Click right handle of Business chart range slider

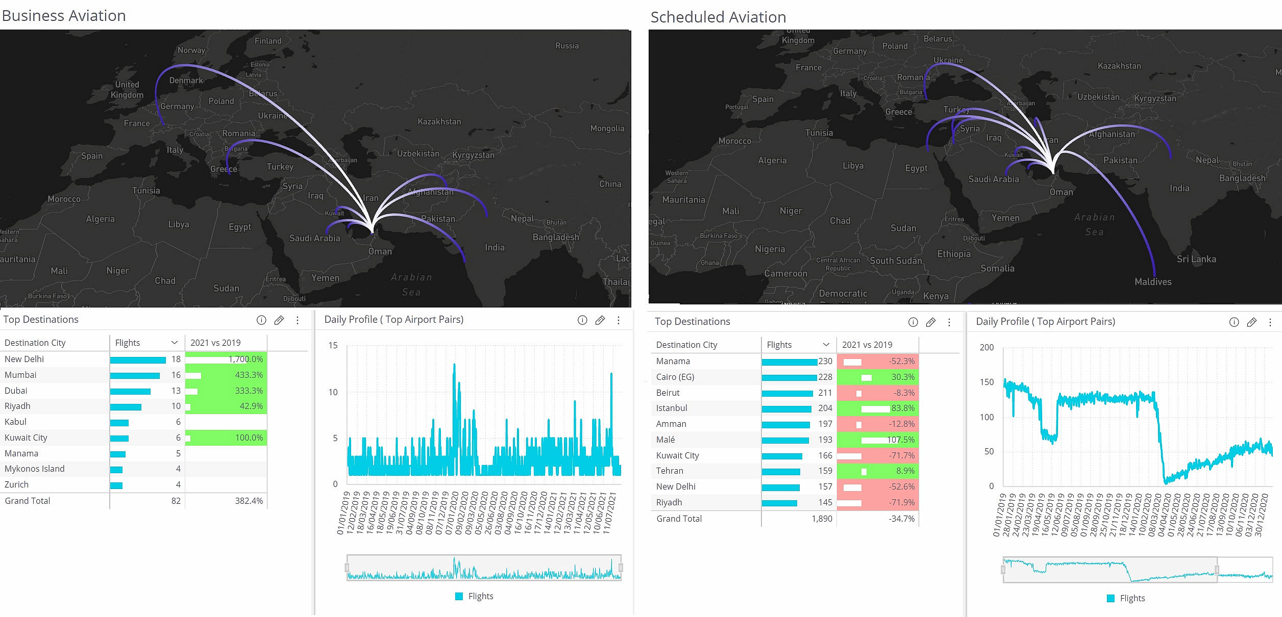[x=621, y=568]
